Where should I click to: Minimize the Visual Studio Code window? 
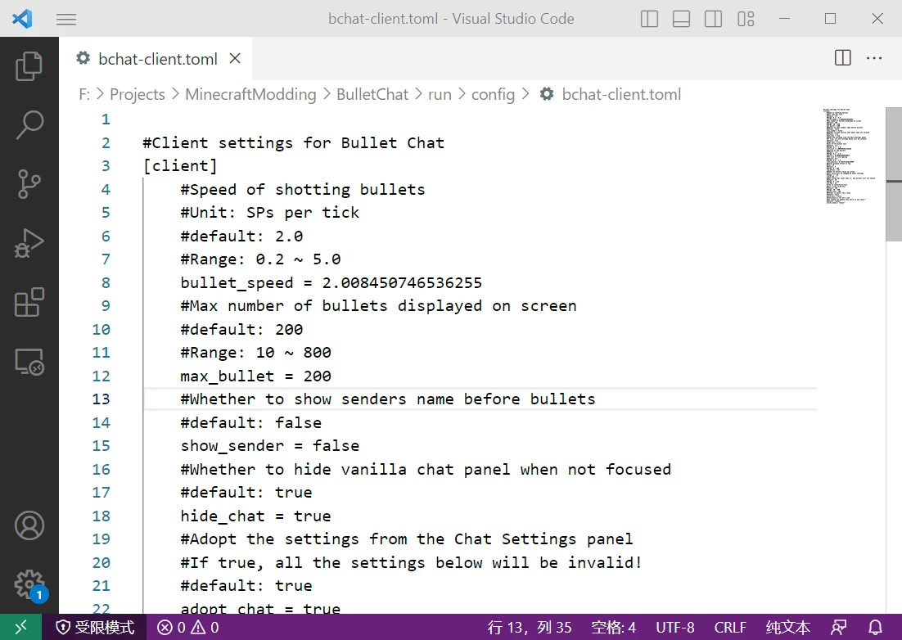point(784,18)
